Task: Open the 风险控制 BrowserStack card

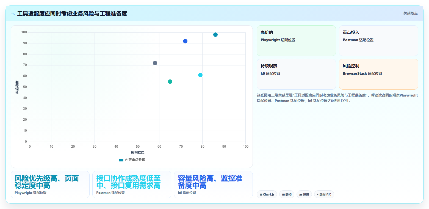Action: [x=378, y=74]
